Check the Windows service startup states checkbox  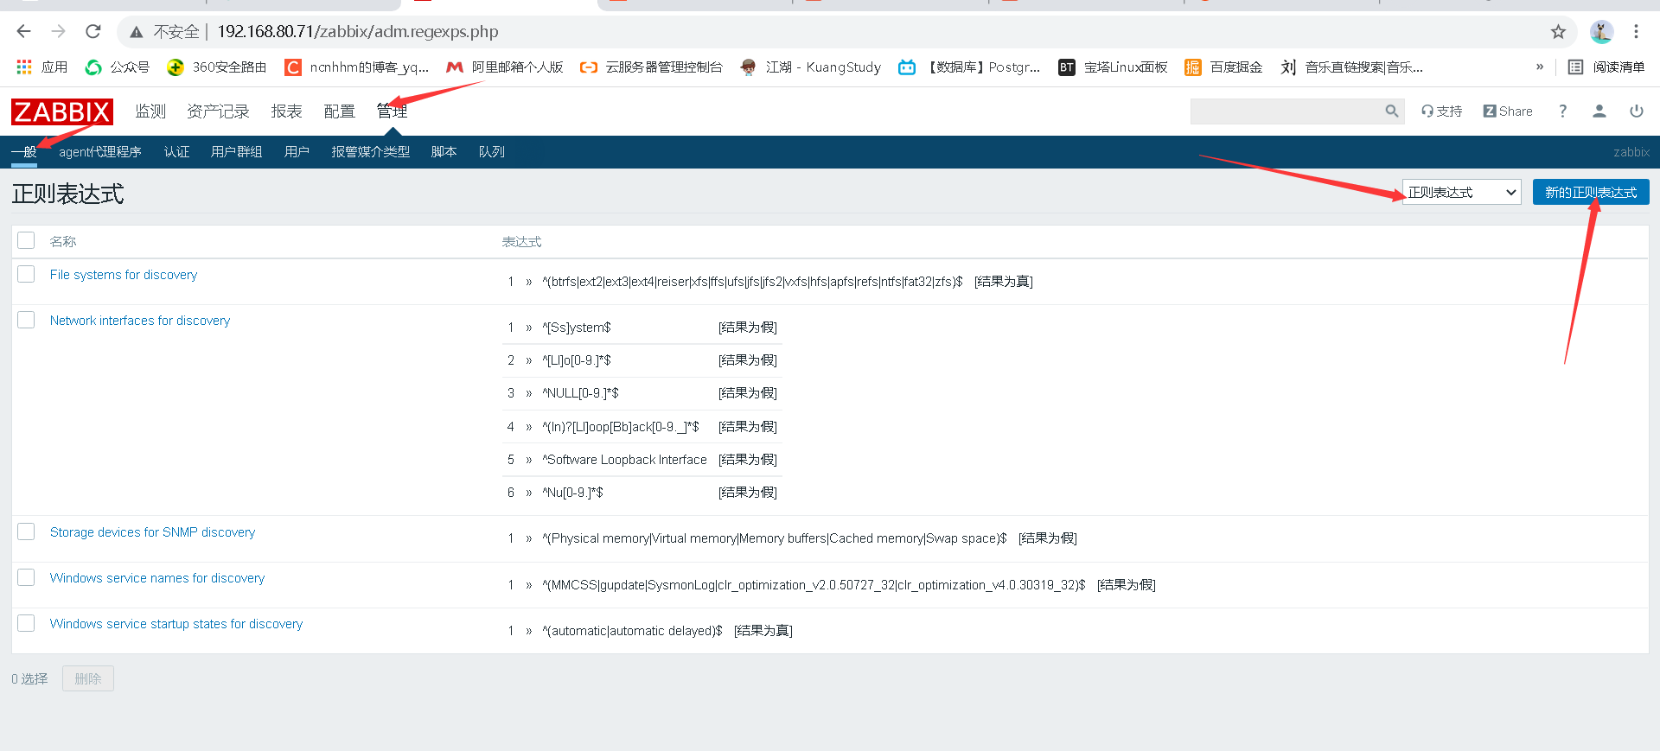(x=26, y=623)
